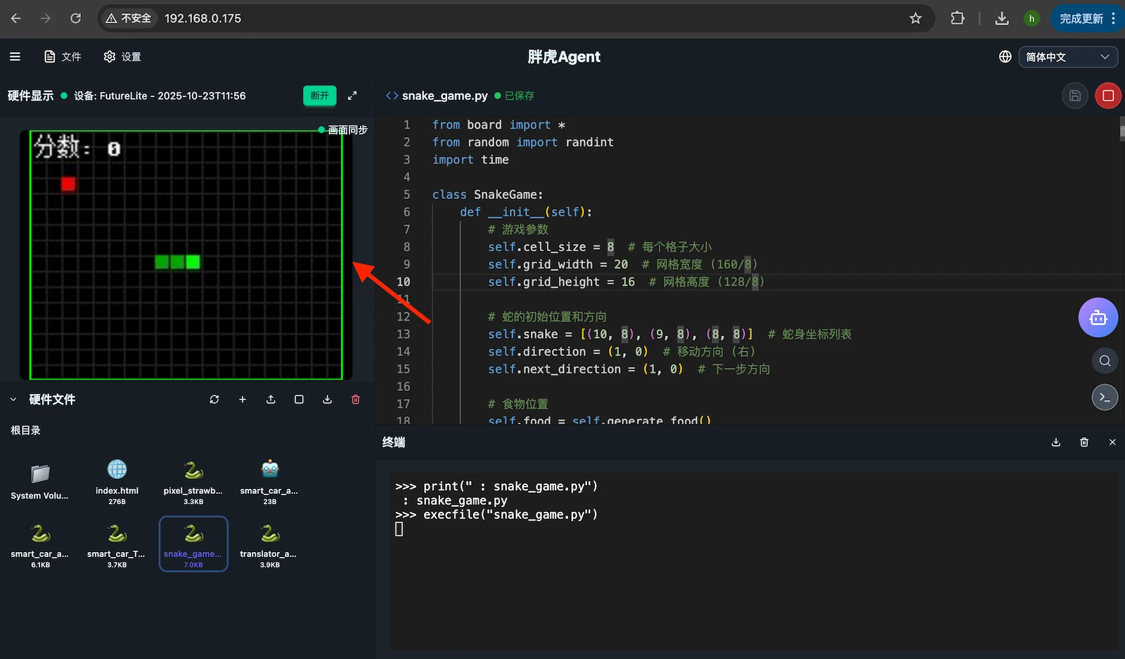Click the save file icon in editor
Viewport: 1125px width, 659px height.
pyautogui.click(x=1074, y=96)
